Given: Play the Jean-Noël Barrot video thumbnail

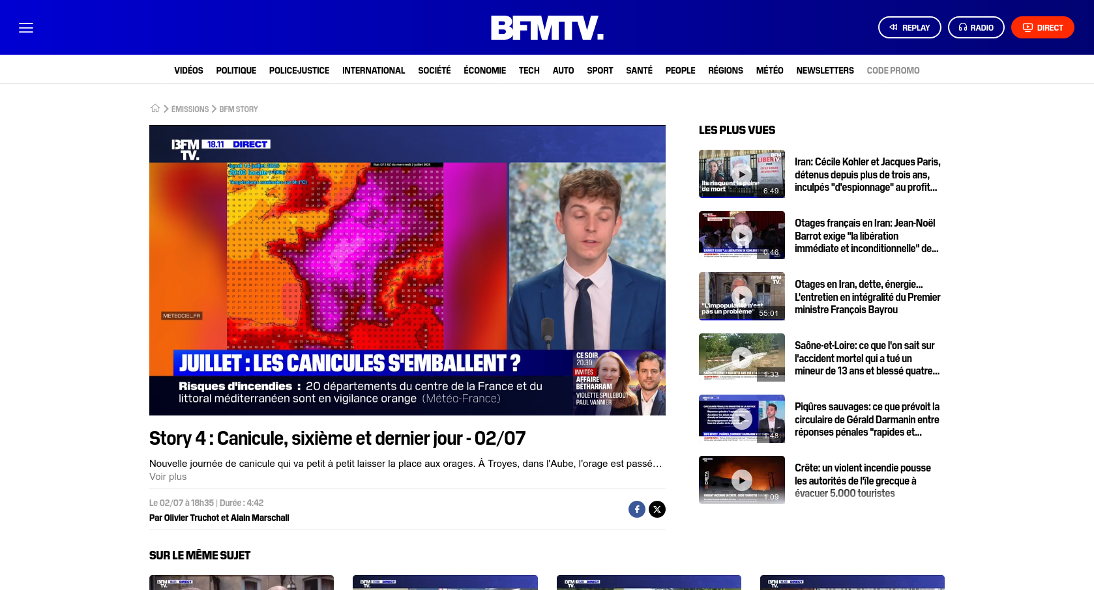Looking at the screenshot, I should [x=742, y=235].
